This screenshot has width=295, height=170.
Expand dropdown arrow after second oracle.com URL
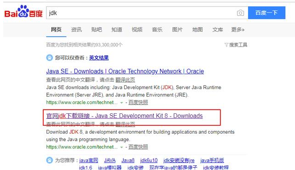click(121, 147)
